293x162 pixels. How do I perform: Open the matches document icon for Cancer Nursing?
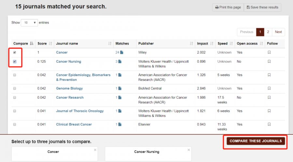coord(120,61)
